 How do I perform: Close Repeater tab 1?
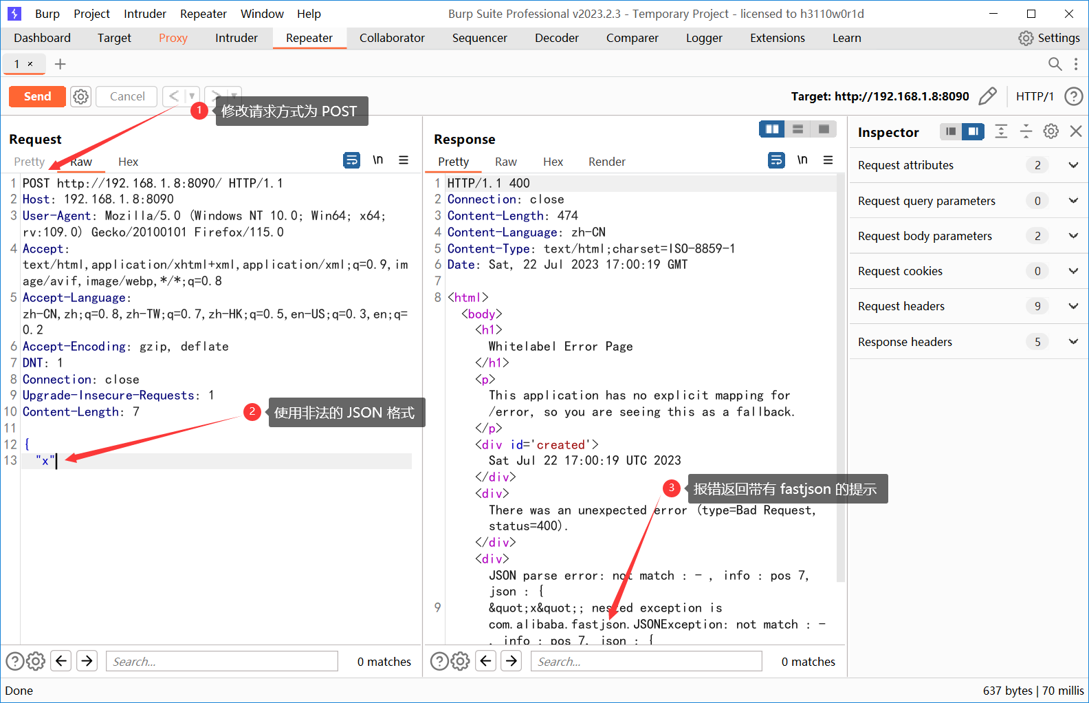30,64
